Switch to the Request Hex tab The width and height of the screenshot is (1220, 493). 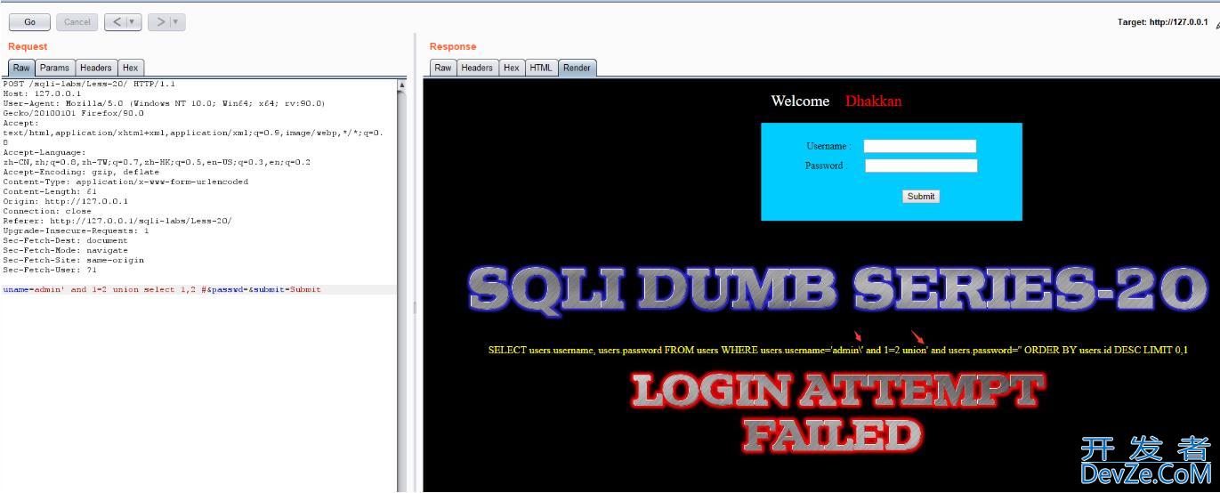[130, 68]
